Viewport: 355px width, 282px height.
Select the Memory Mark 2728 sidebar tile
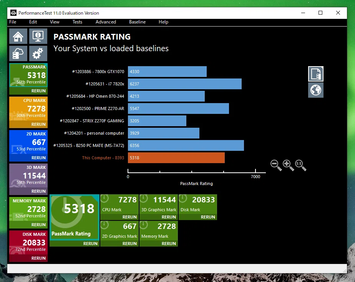point(28,209)
